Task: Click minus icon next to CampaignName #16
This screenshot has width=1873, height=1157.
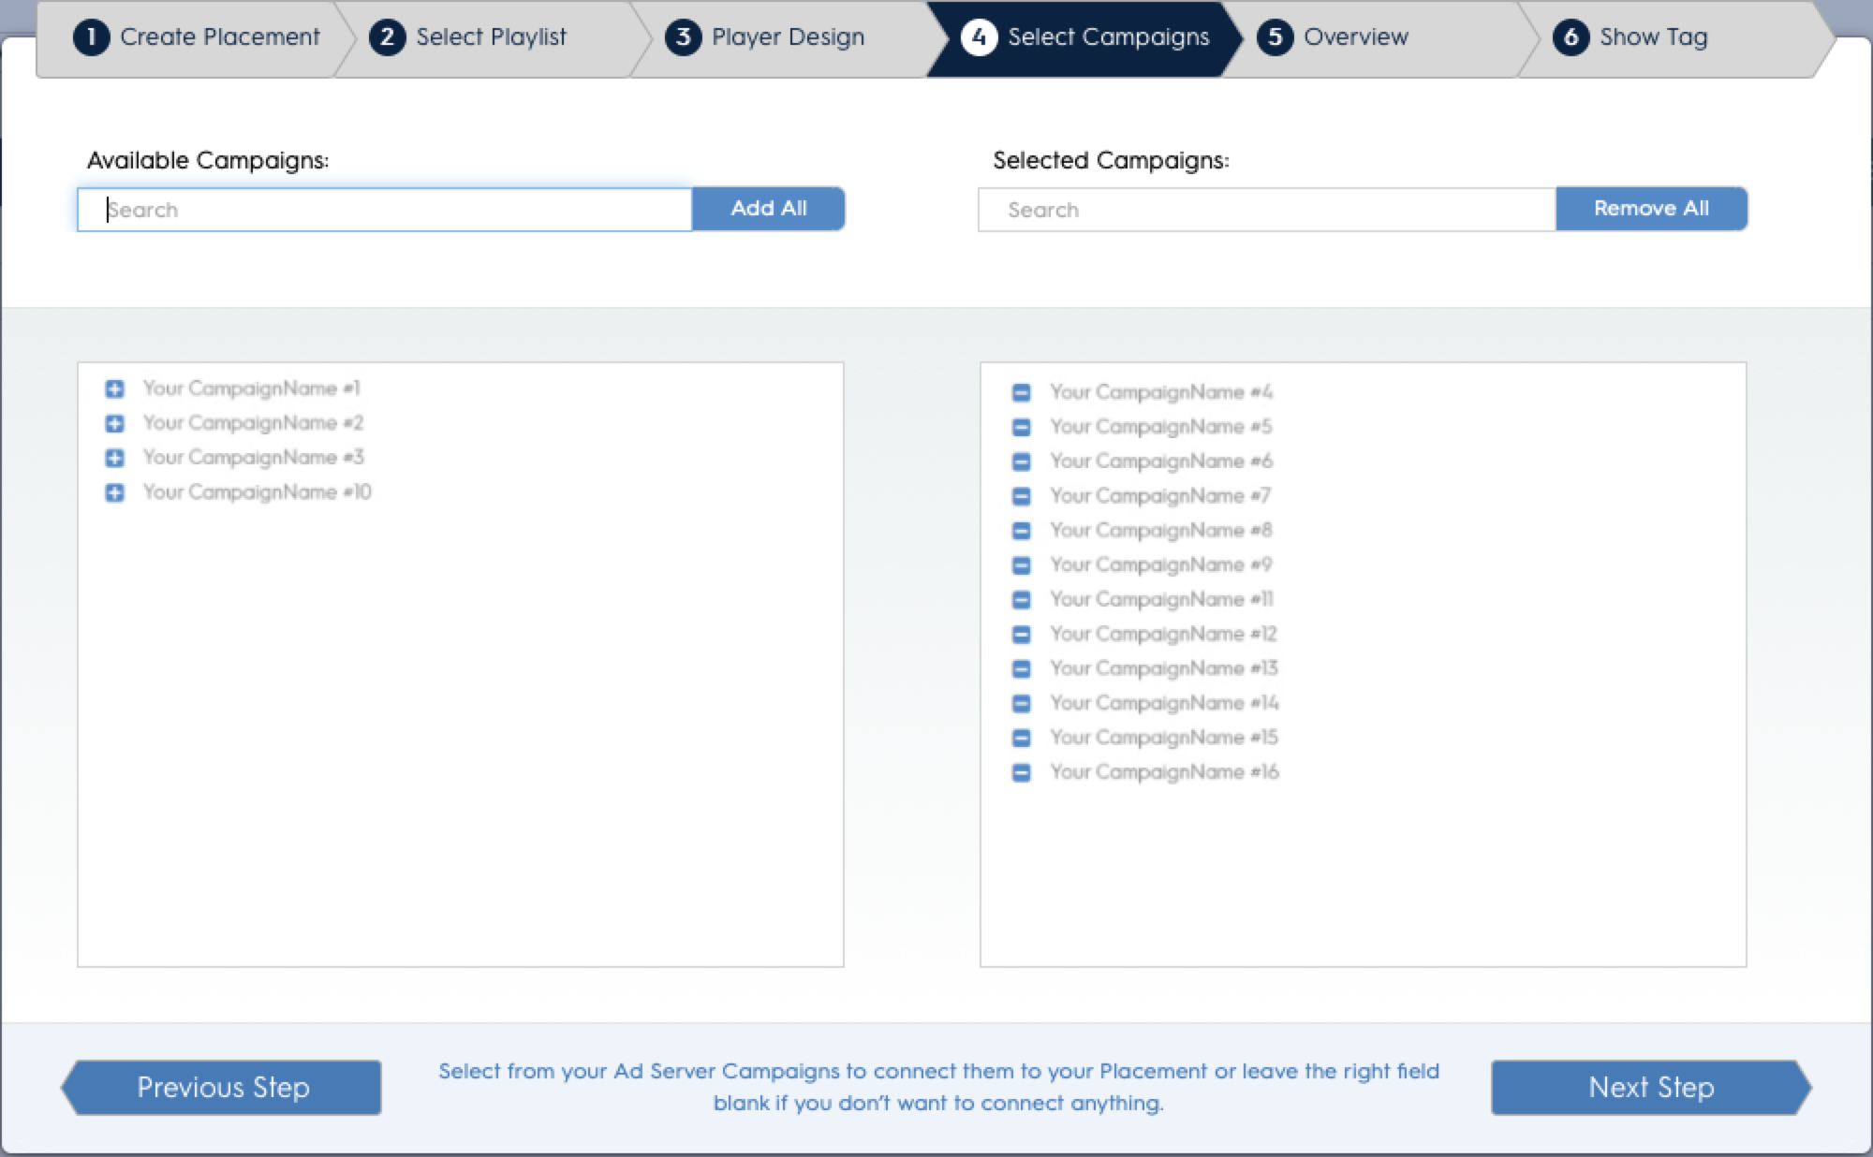Action: coord(1022,772)
